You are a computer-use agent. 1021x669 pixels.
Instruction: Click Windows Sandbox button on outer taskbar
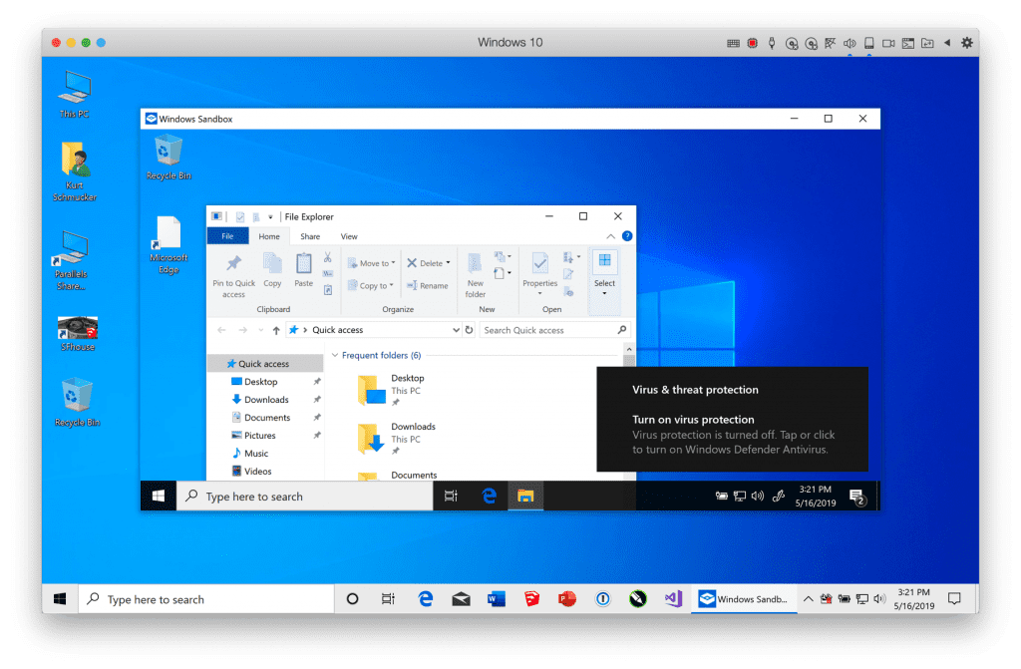[x=744, y=598]
